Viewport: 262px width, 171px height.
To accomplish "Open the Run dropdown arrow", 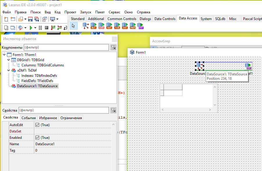I will (35, 28).
